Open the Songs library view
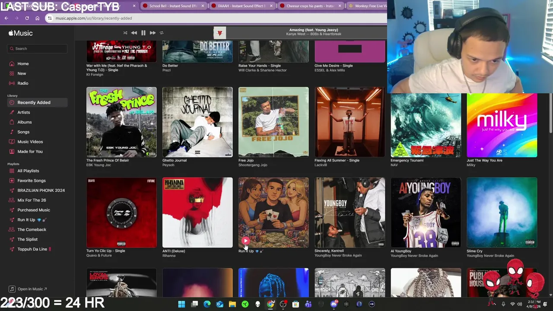The image size is (553, 311). click(x=23, y=132)
